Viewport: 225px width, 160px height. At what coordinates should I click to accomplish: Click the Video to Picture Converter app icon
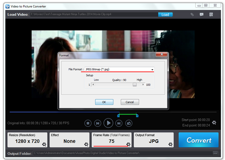point(7,6)
